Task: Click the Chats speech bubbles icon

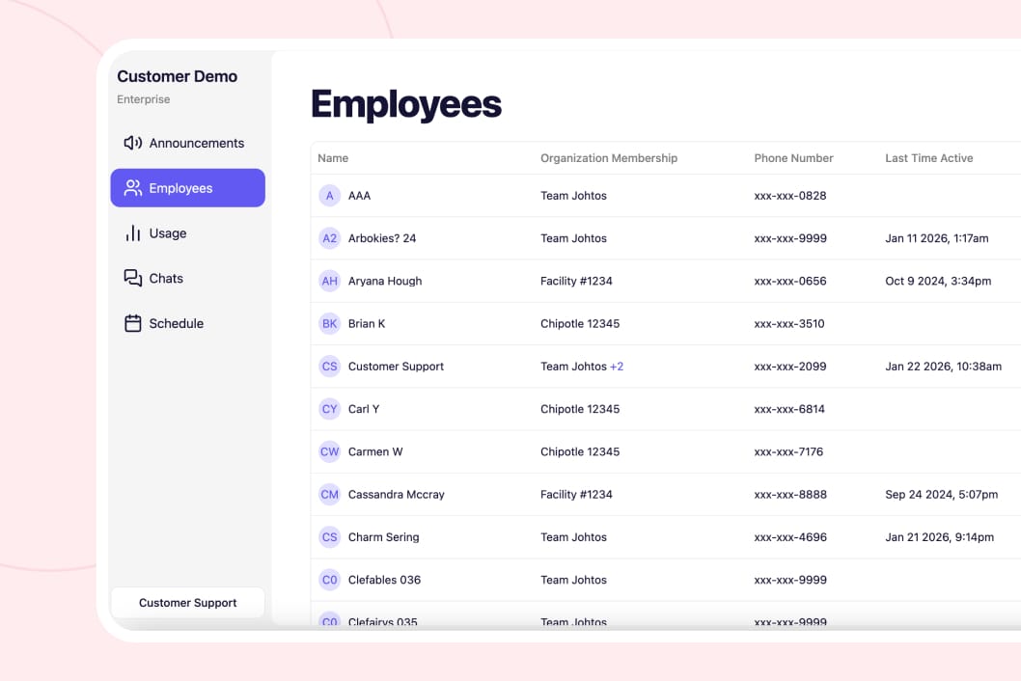Action: click(x=133, y=278)
